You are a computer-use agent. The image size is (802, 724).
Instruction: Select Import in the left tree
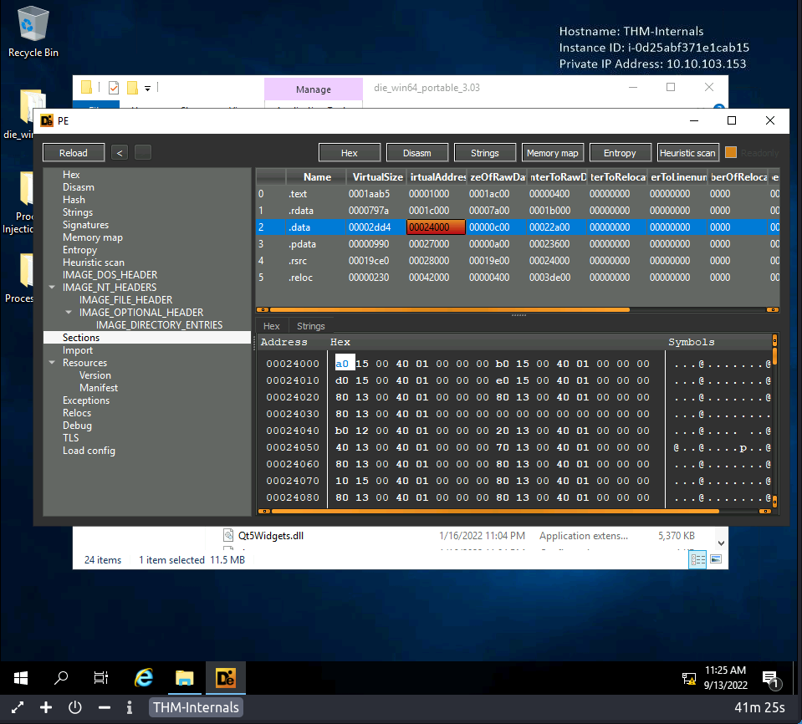(x=78, y=350)
